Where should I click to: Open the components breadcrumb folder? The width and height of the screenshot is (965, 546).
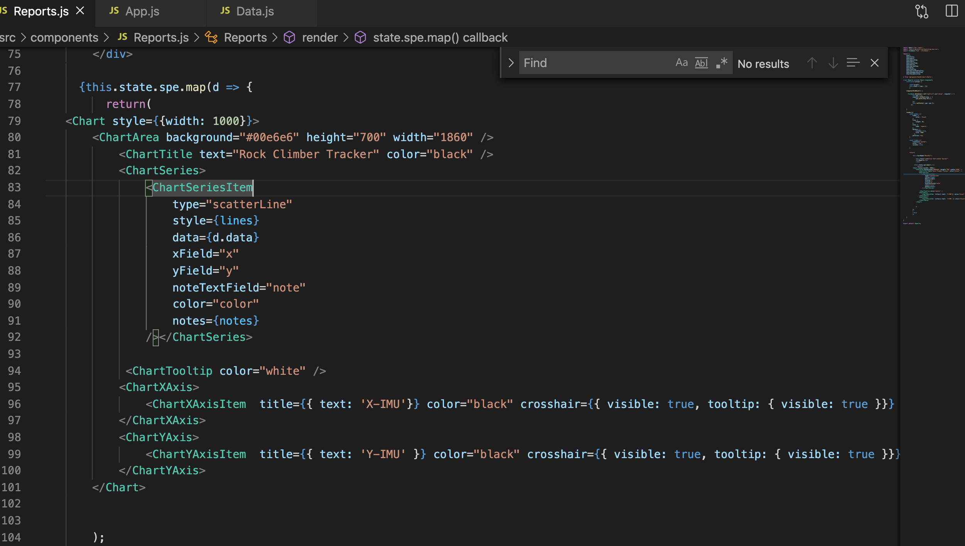(x=64, y=37)
